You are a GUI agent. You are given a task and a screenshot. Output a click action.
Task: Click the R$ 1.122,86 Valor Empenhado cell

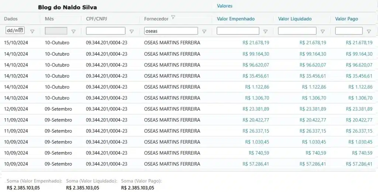[257, 87]
